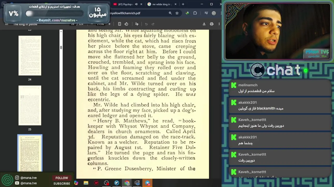Bookmark this page with the star
Image resolution: width=334 pixels, height=187 pixels.
click(x=177, y=13)
